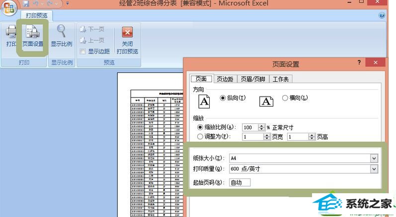Switch to the Header/Footer (页眉/页脚) tab

(x=253, y=79)
